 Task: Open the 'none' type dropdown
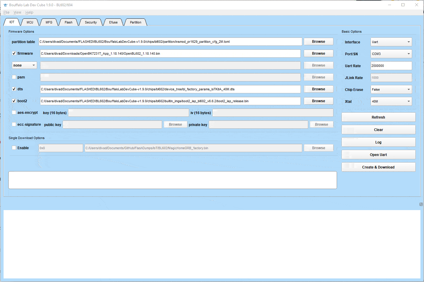(x=24, y=65)
